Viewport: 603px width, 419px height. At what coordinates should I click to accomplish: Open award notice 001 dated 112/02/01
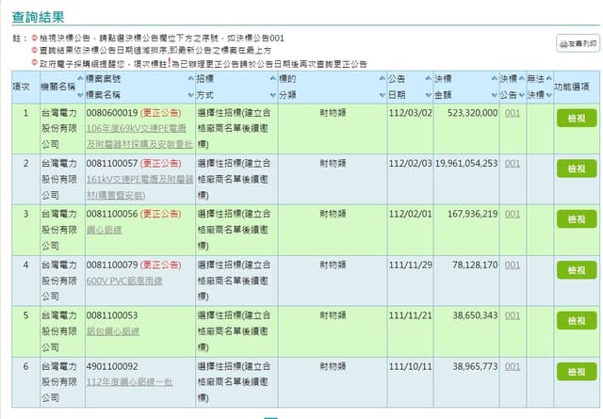tap(513, 214)
